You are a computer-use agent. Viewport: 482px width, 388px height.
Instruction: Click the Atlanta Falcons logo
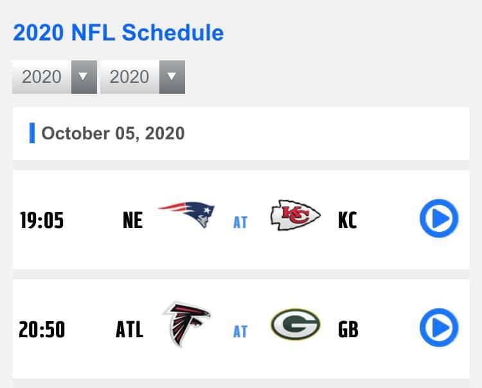point(186,324)
